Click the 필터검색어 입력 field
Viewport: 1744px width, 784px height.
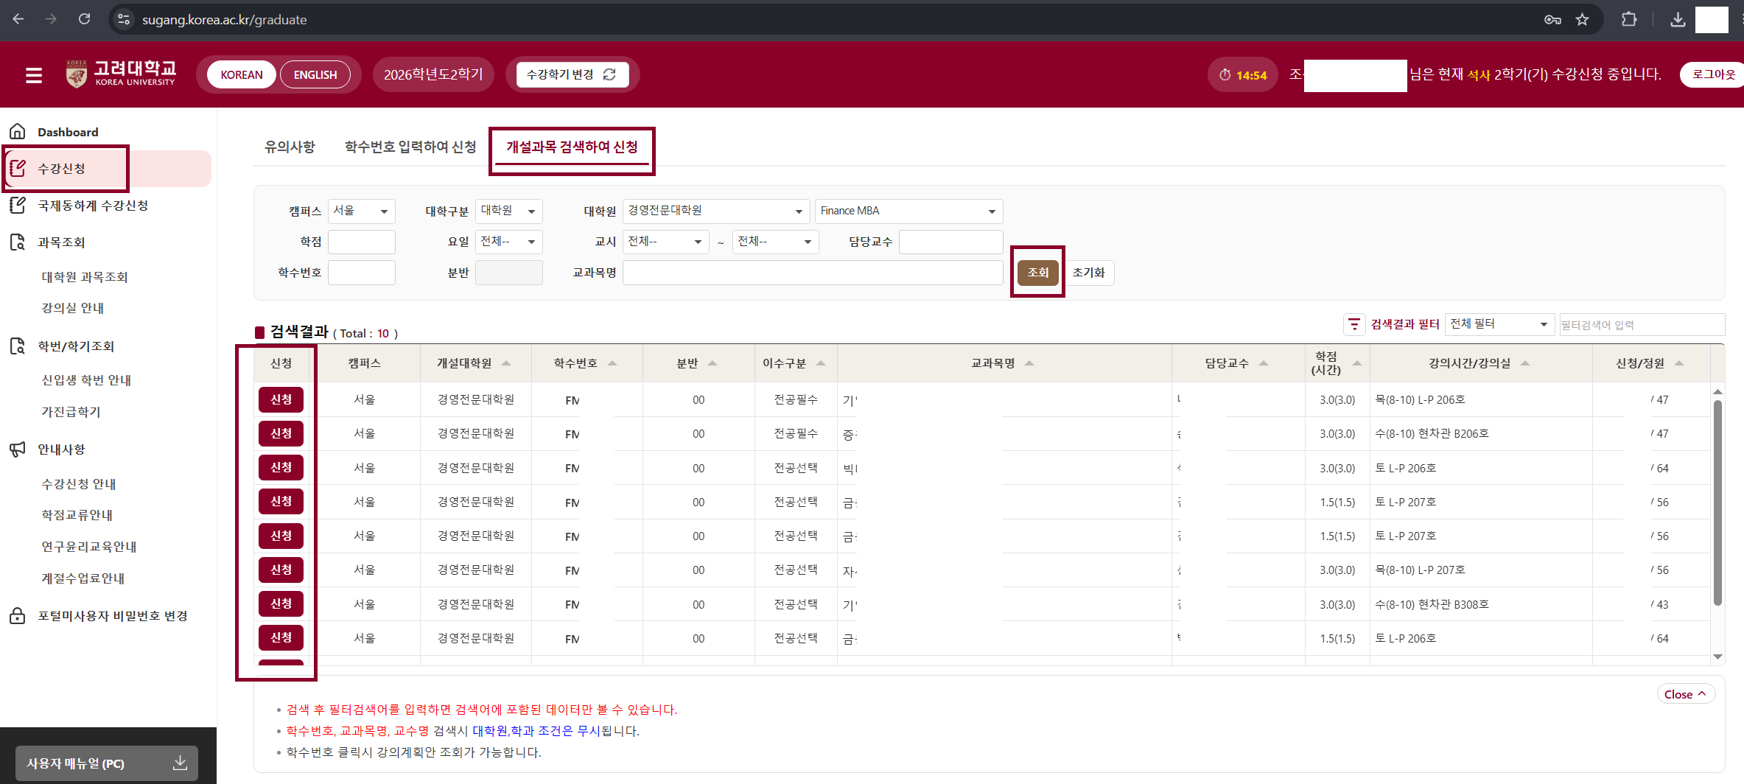[1642, 324]
